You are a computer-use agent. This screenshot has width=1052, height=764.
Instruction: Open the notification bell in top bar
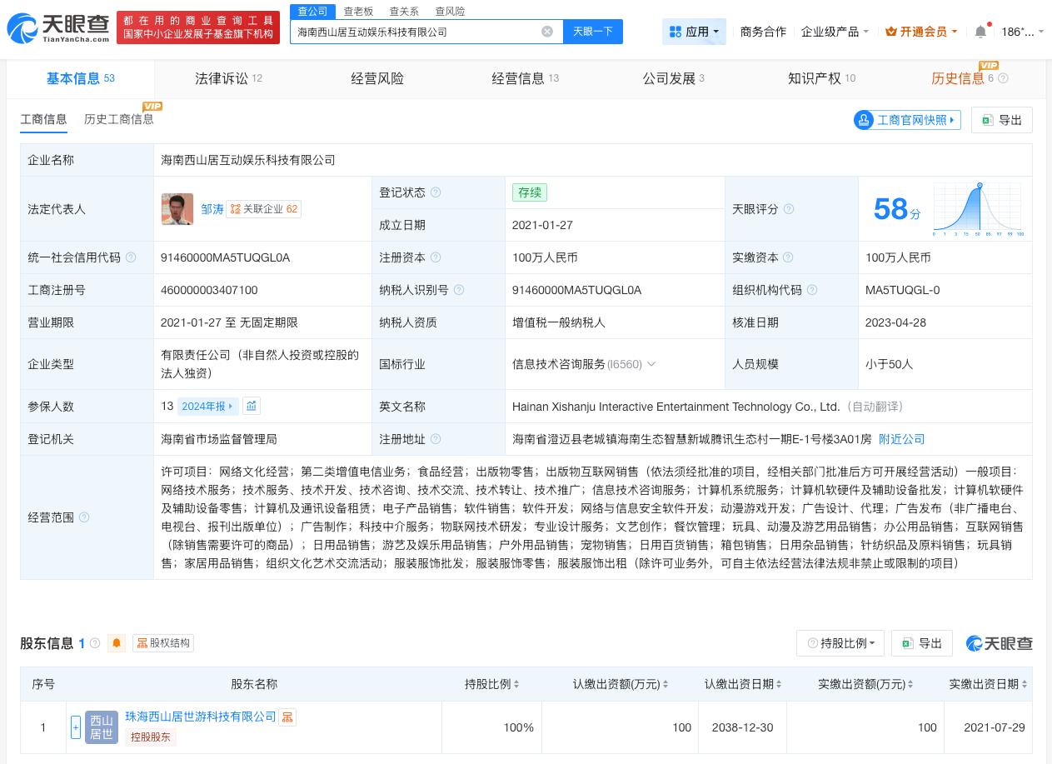(980, 31)
